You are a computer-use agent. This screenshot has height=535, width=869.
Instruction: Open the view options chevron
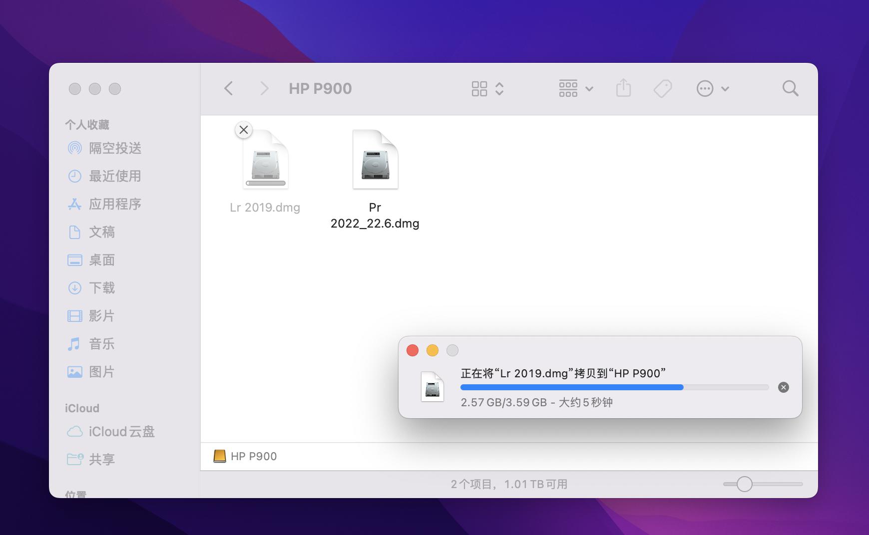(498, 88)
